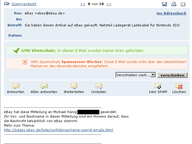The width and height of the screenshot is (192, 144).
Task: Click the email subject line text
Action: (102, 25)
